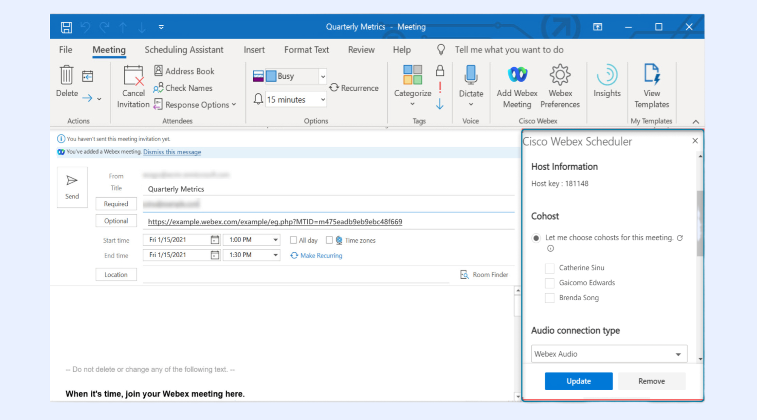Click the Optional attendees button

(116, 221)
